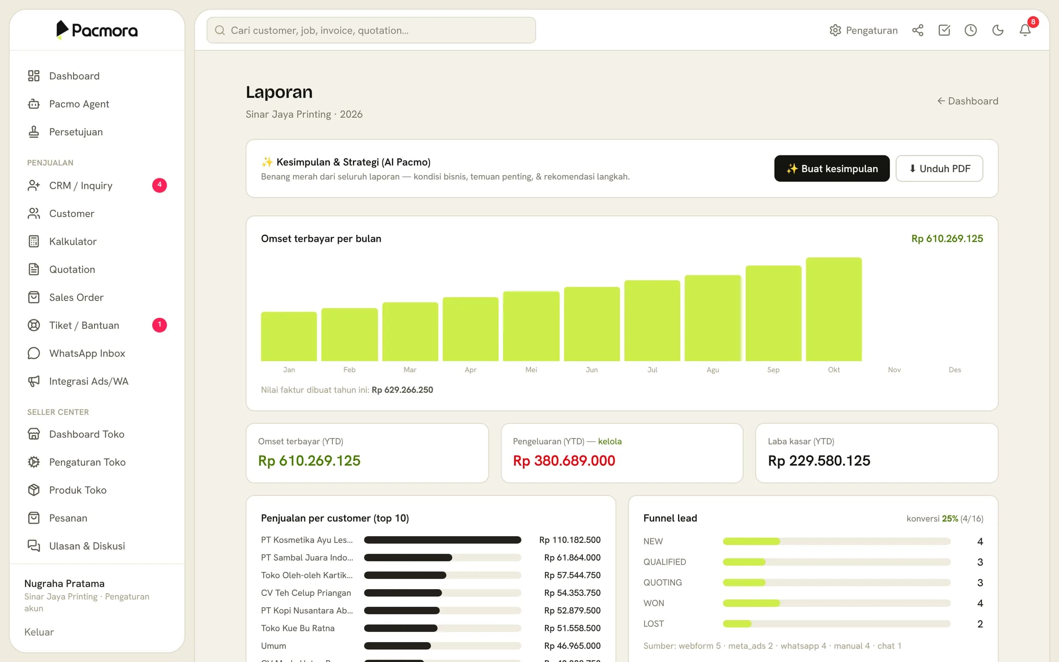Click the Tiket / Bantuan lifebuoy icon
This screenshot has height=662, width=1059.
coord(34,325)
